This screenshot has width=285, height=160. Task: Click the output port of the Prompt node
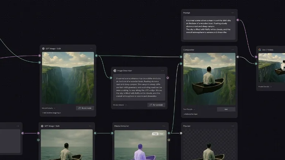pyautogui.click(x=237, y=20)
